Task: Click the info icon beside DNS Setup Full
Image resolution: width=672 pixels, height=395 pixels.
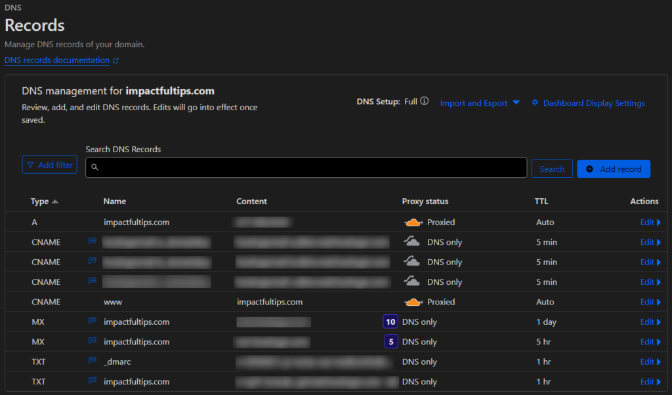Action: (425, 101)
